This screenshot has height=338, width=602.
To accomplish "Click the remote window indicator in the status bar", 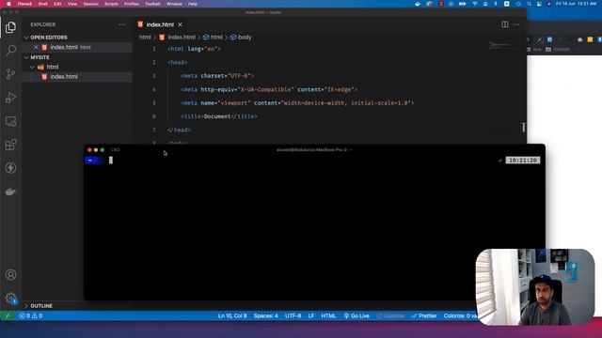I will click(8, 315).
